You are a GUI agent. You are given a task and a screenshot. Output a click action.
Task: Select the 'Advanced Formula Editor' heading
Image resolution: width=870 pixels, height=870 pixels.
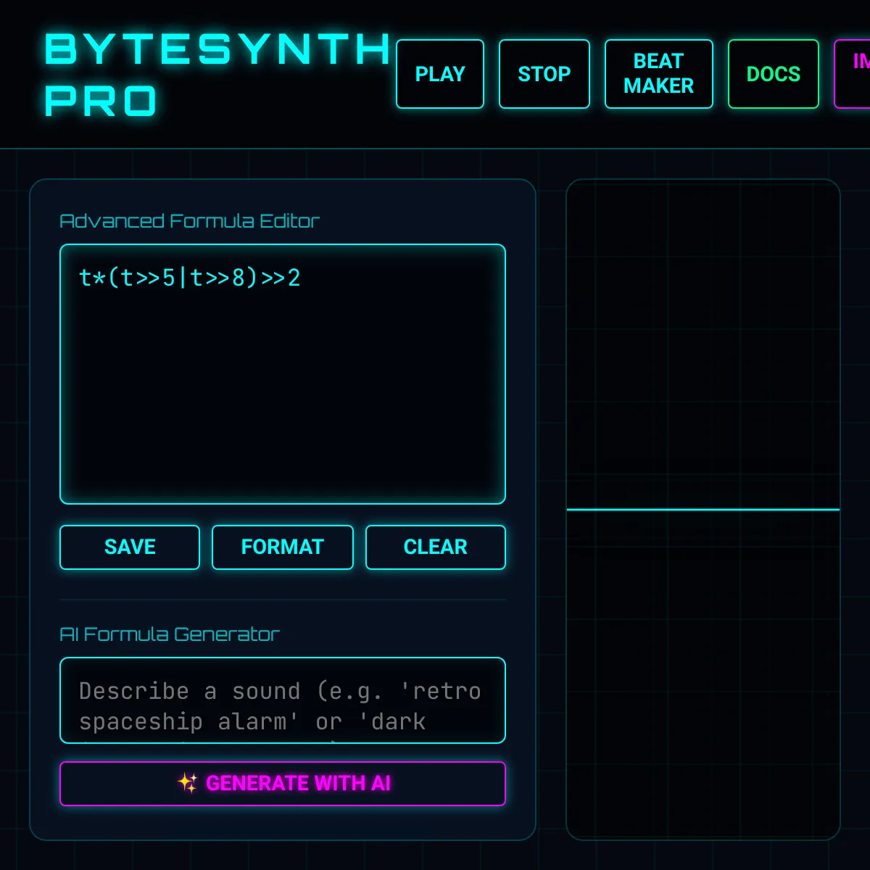coord(189,221)
